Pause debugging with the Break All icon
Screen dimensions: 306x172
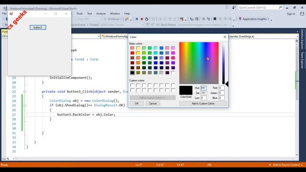pyautogui.click(x=137, y=19)
